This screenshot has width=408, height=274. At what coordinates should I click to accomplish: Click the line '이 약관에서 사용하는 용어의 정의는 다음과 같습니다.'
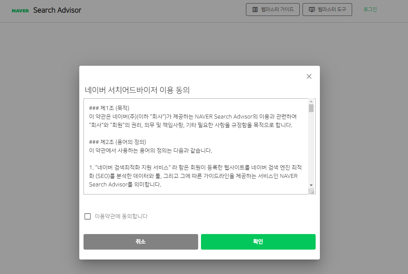click(151, 151)
